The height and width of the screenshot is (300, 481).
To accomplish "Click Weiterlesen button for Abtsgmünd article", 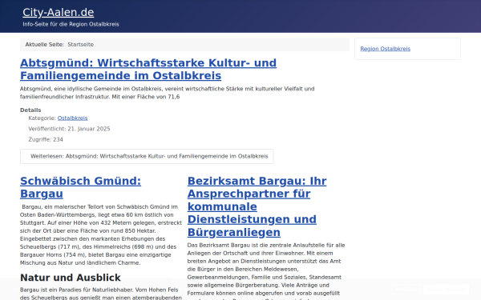I will 147,157.
